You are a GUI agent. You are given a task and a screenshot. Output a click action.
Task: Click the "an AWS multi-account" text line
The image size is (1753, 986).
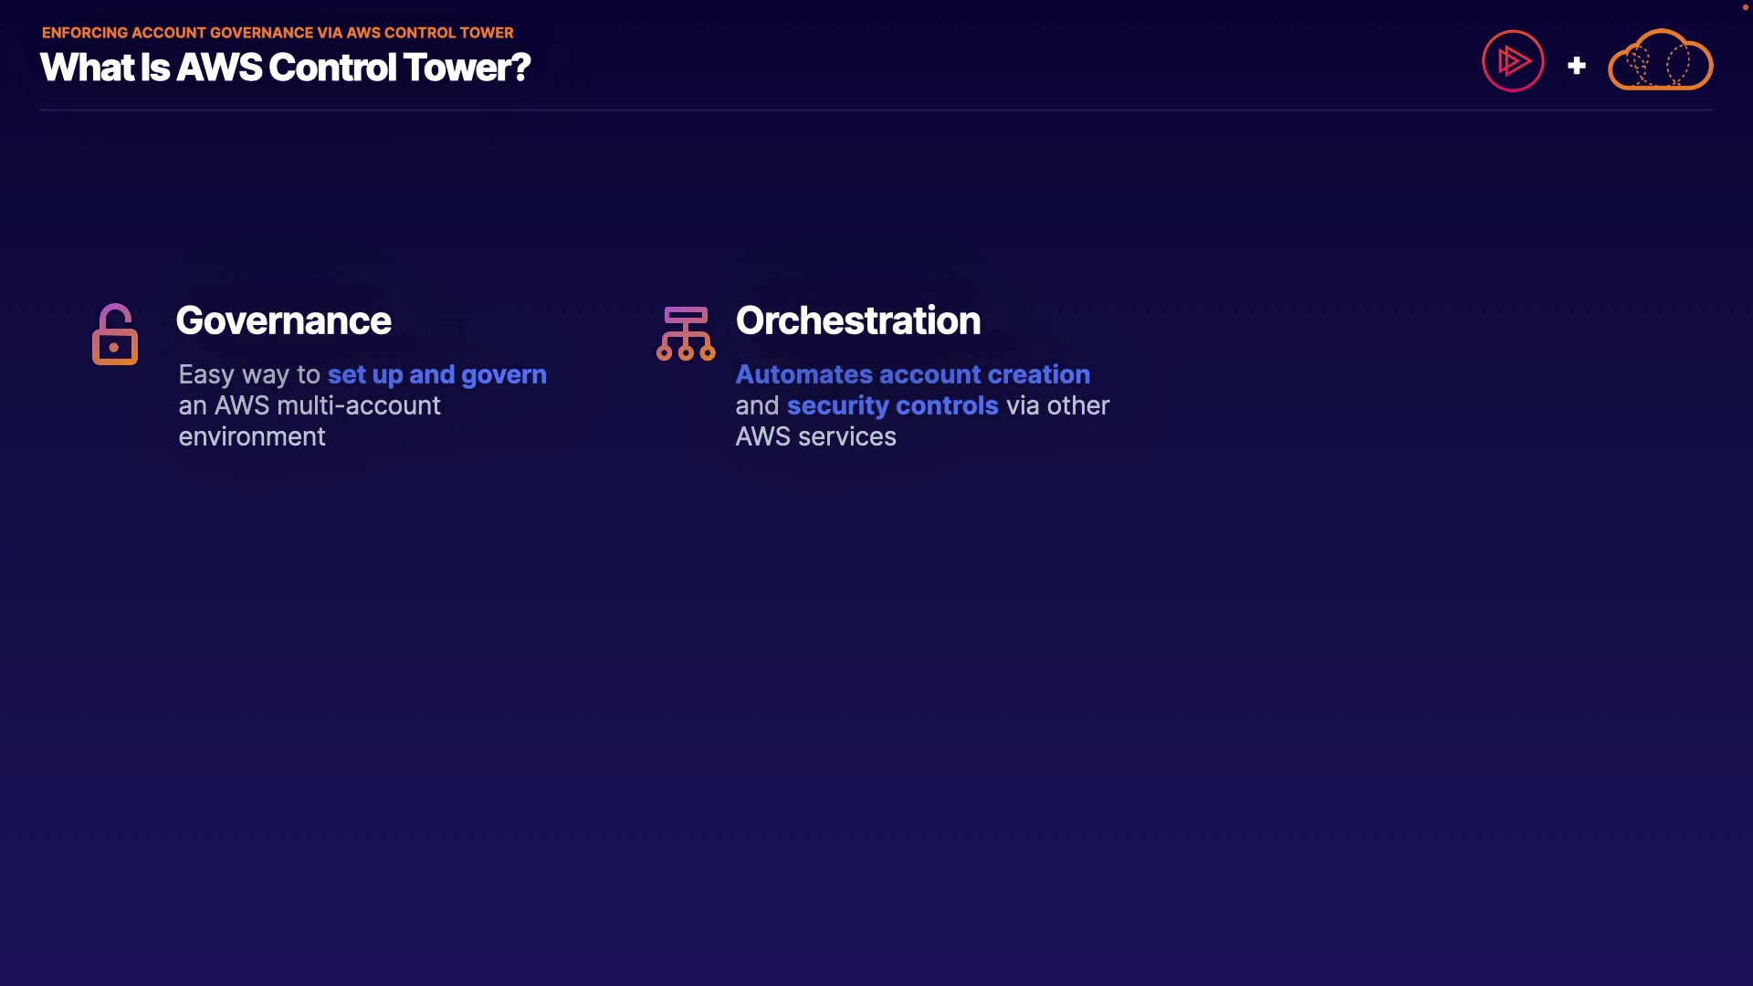(x=310, y=406)
